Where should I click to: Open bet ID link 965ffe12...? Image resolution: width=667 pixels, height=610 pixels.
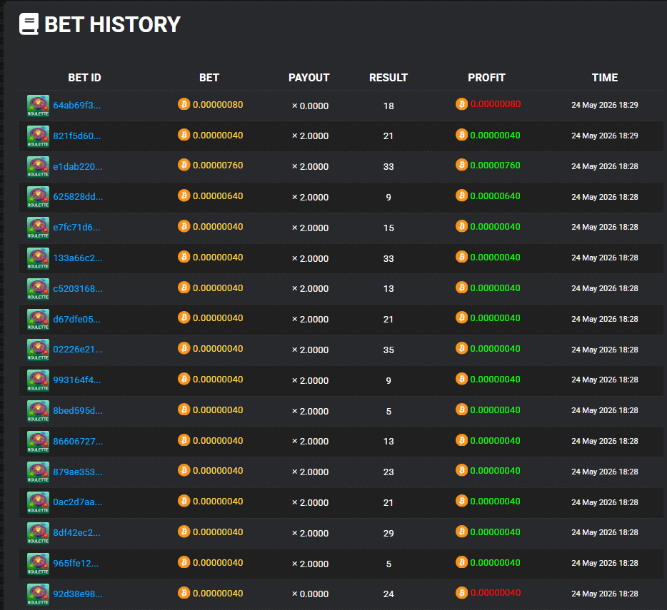[76, 563]
